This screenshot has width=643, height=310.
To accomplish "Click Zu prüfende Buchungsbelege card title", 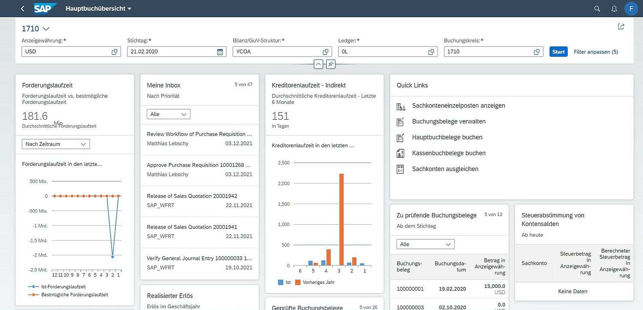I will point(436,215).
